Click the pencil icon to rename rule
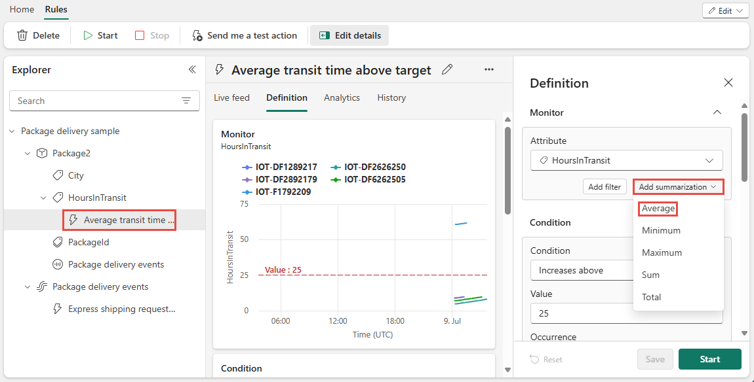754x382 pixels. coord(447,69)
